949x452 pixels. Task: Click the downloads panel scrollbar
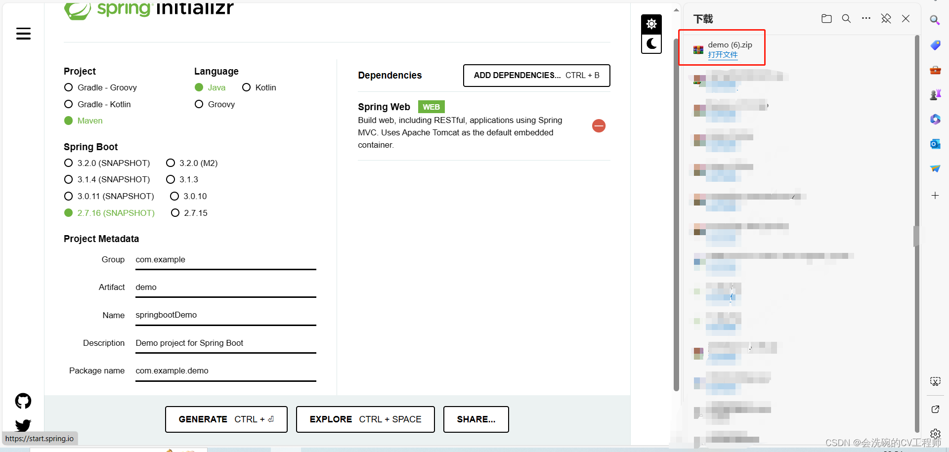point(916,234)
